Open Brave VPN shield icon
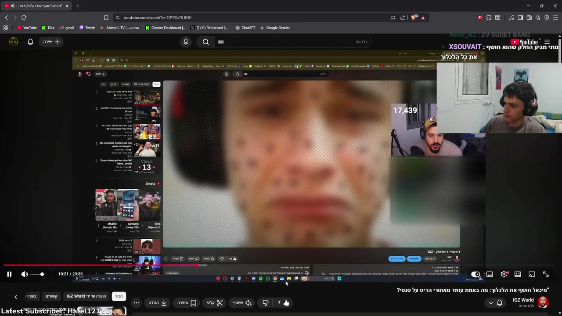The width and height of the screenshot is (562, 316). click(x=547, y=18)
